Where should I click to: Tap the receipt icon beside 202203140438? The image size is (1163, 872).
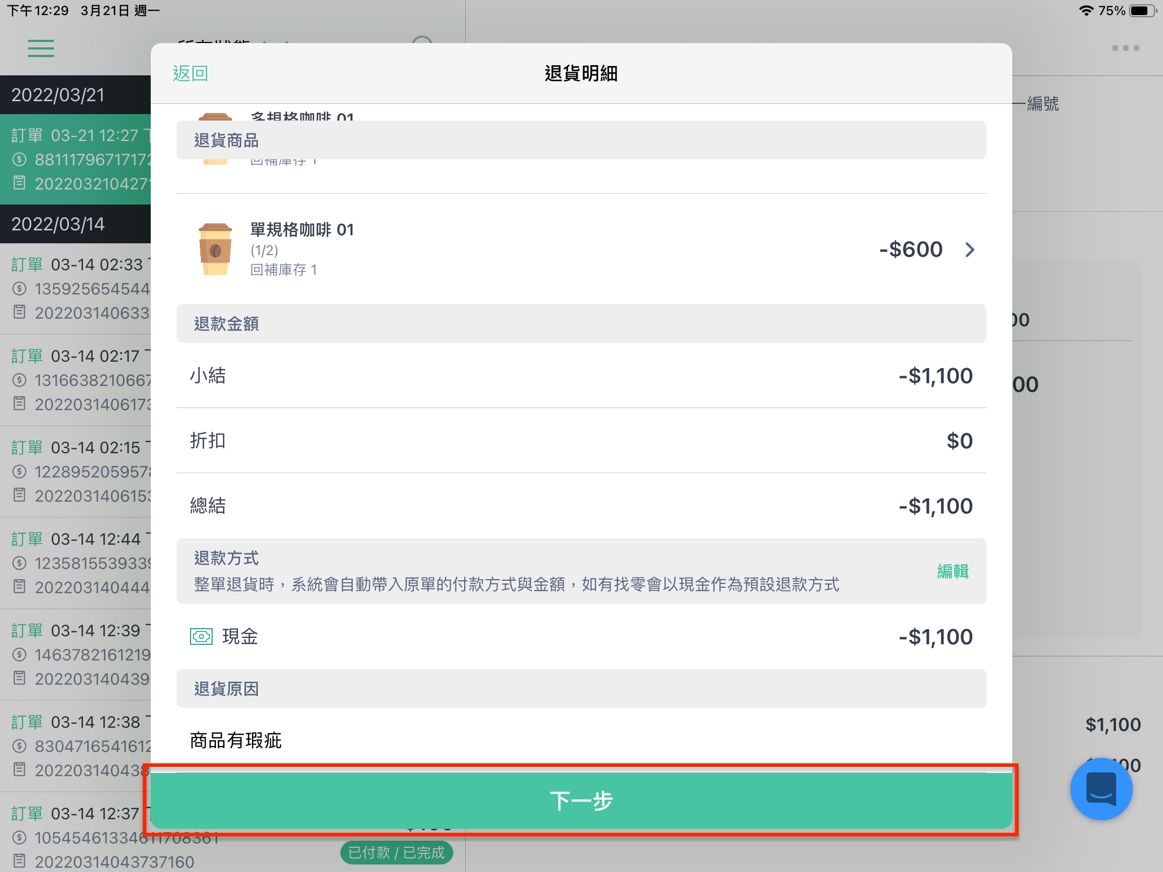point(19,770)
